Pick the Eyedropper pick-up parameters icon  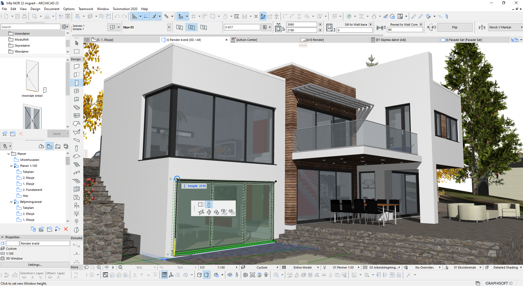pyautogui.click(x=414, y=16)
